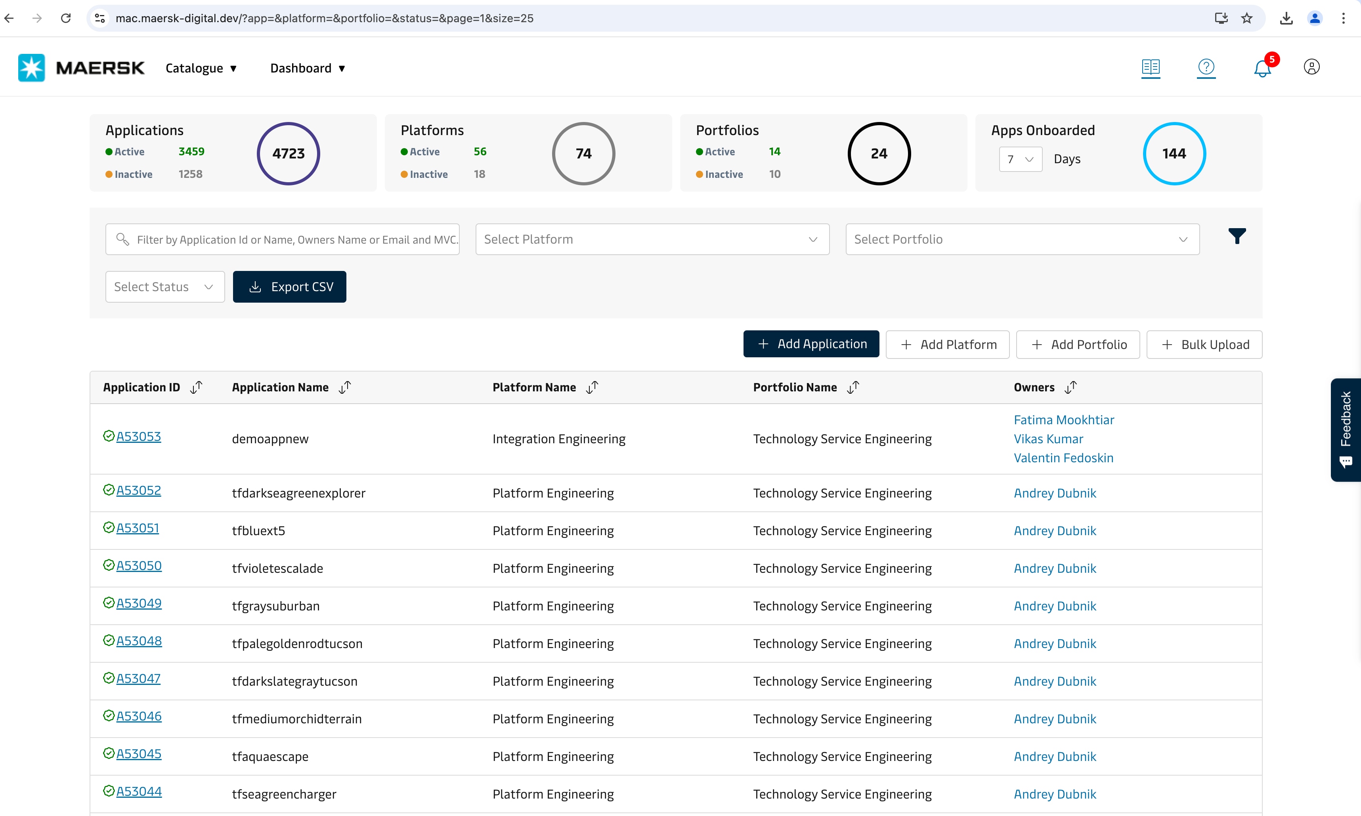Open application A53047 link
This screenshot has height=816, width=1361.
[x=138, y=679]
